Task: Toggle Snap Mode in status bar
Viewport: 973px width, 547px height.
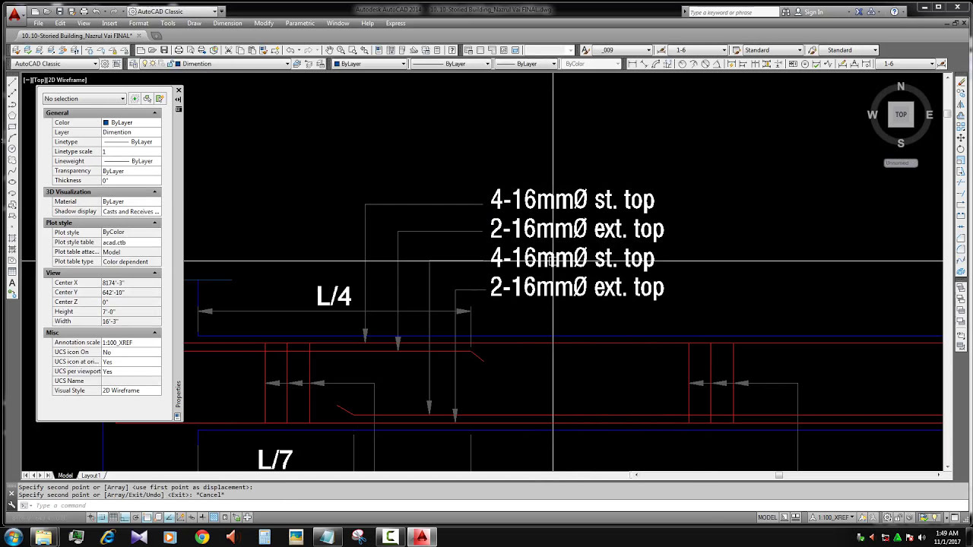Action: 102,517
